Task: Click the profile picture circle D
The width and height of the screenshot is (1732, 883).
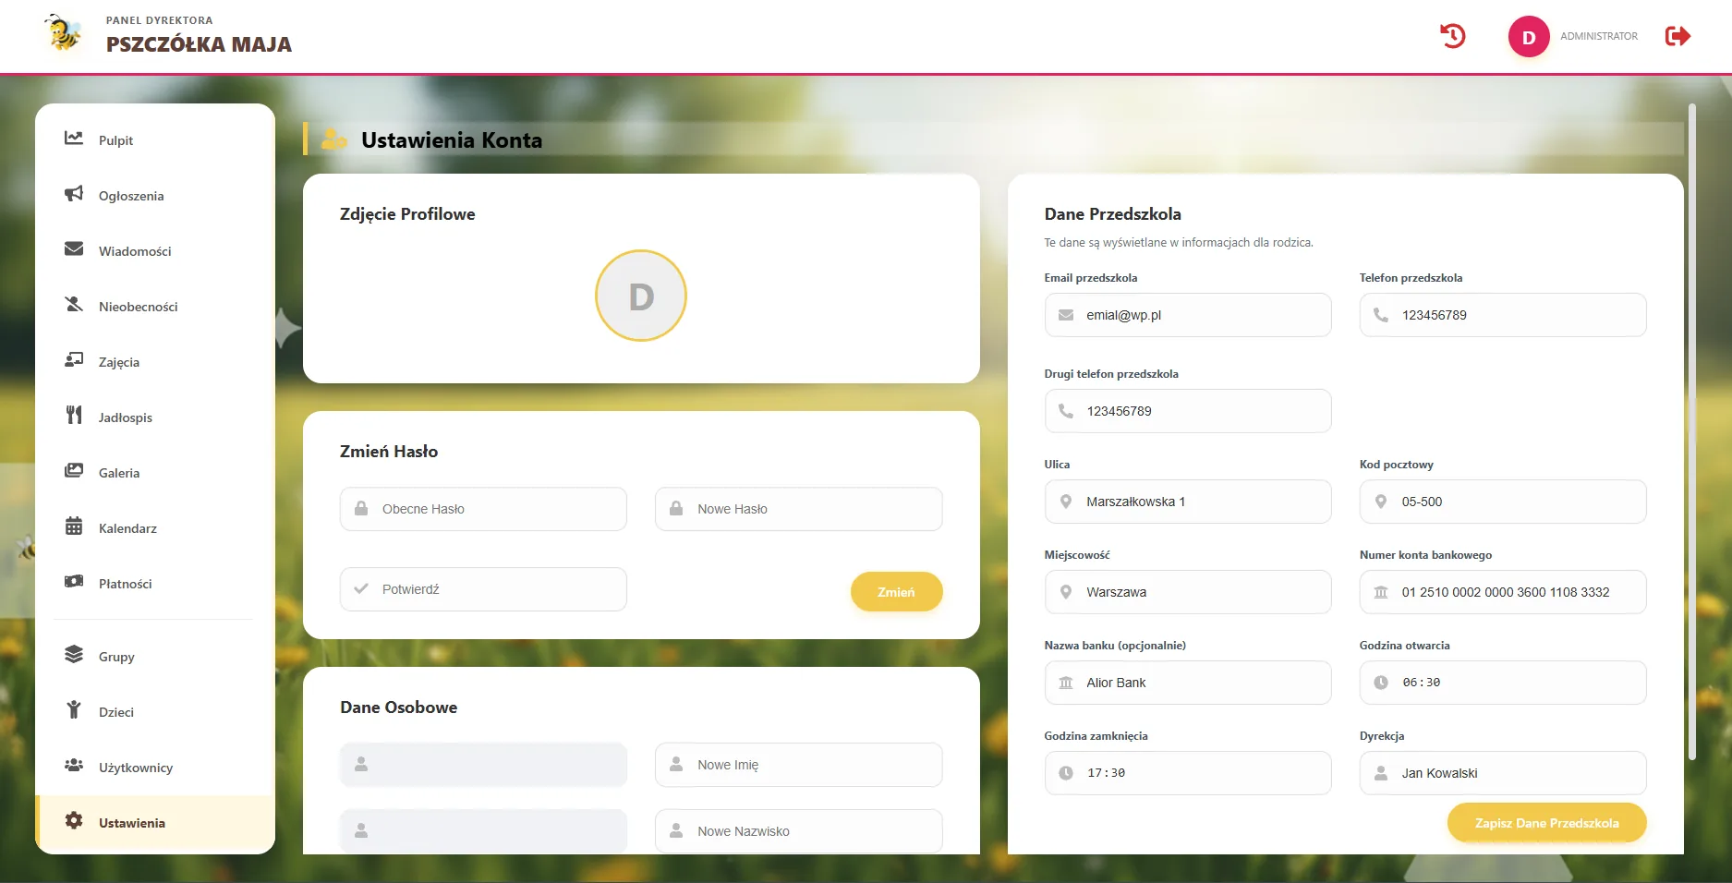Action: pyautogui.click(x=641, y=296)
